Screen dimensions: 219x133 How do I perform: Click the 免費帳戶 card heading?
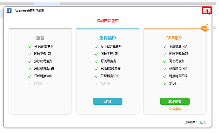click(x=107, y=38)
